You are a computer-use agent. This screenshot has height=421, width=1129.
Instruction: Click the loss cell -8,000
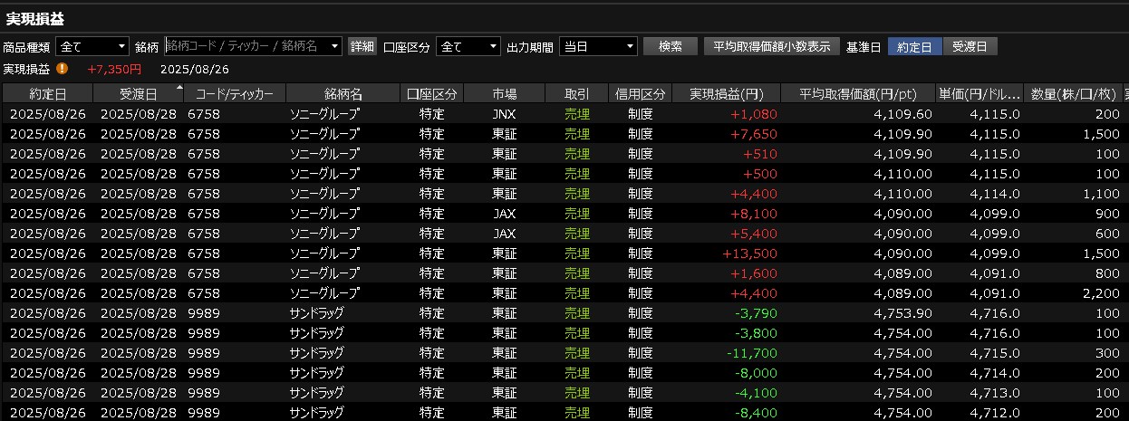pyautogui.click(x=757, y=372)
